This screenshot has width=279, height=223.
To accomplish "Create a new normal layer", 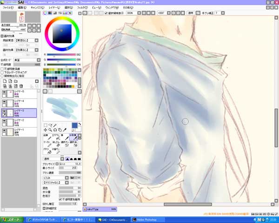I will (5, 81).
